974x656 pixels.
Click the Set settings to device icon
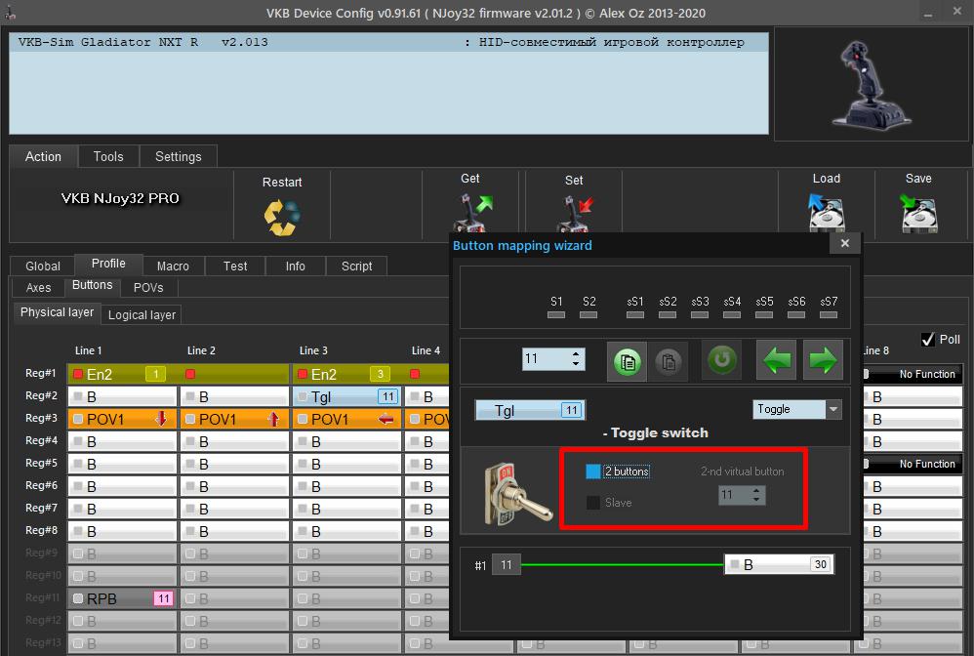pyautogui.click(x=575, y=214)
